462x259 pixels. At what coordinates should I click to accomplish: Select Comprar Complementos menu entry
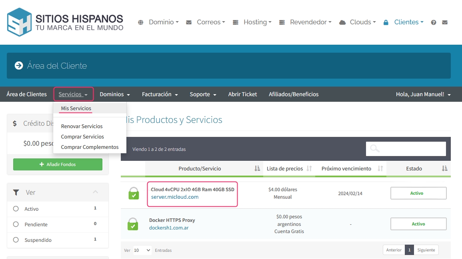coord(90,147)
